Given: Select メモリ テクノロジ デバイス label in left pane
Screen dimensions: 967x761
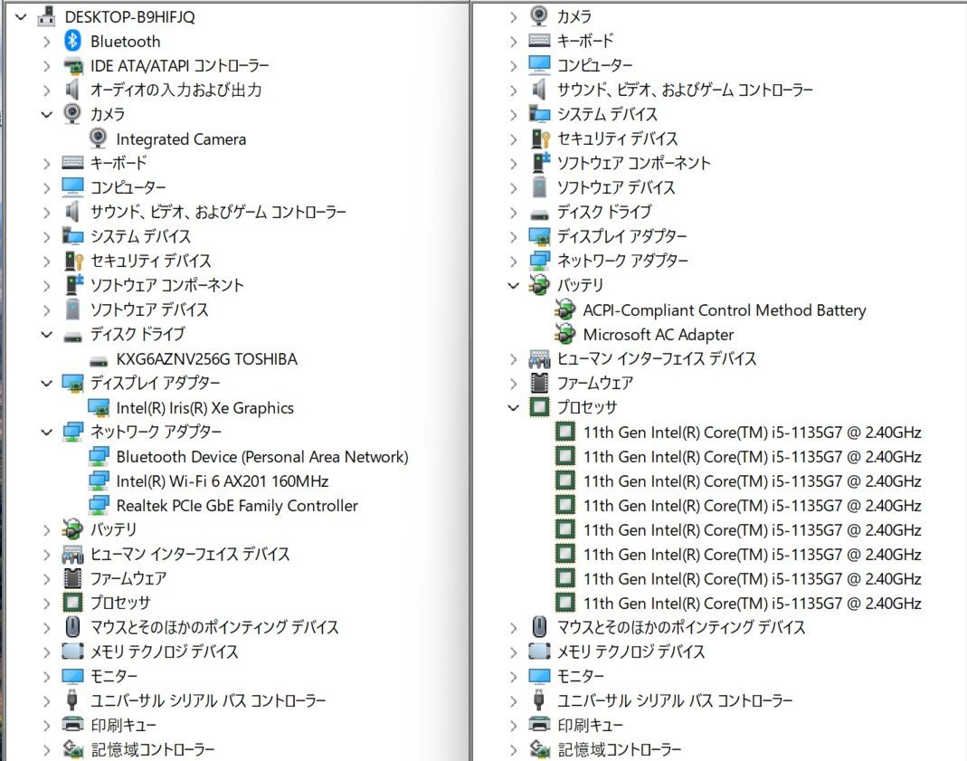Looking at the screenshot, I should point(164,652).
